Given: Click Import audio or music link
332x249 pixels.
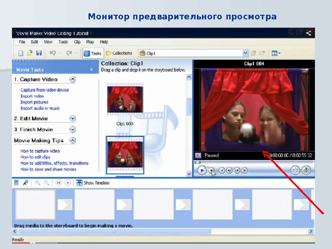Looking at the screenshot, I should 40,108.
